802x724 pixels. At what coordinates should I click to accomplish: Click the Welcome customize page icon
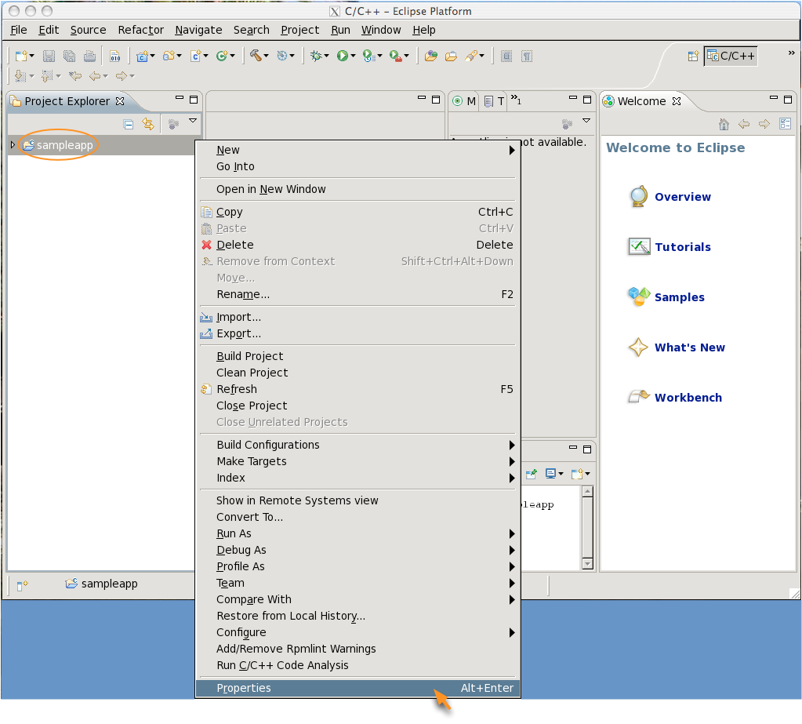[785, 123]
